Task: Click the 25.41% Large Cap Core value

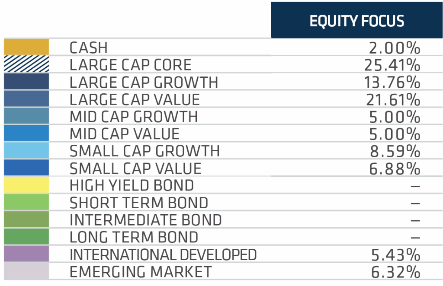Action: click(x=392, y=65)
